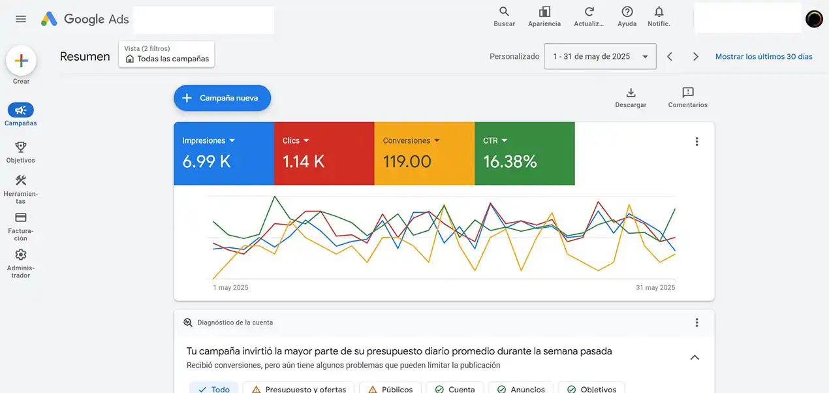The width and height of the screenshot is (829, 393).
Task: Collapse the account diagnosis section chevron
Action: point(695,358)
